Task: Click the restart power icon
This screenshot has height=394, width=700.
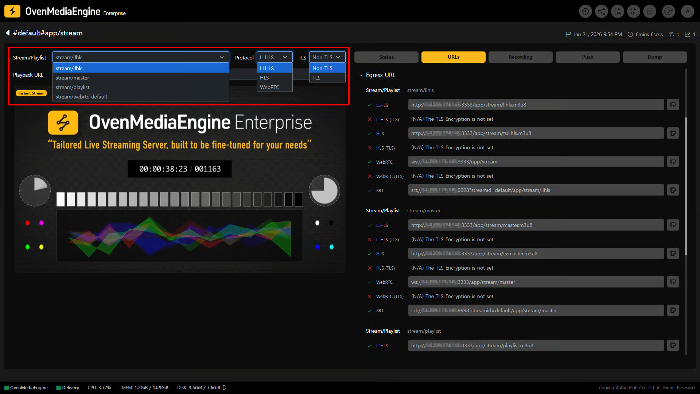Action: coord(669,11)
